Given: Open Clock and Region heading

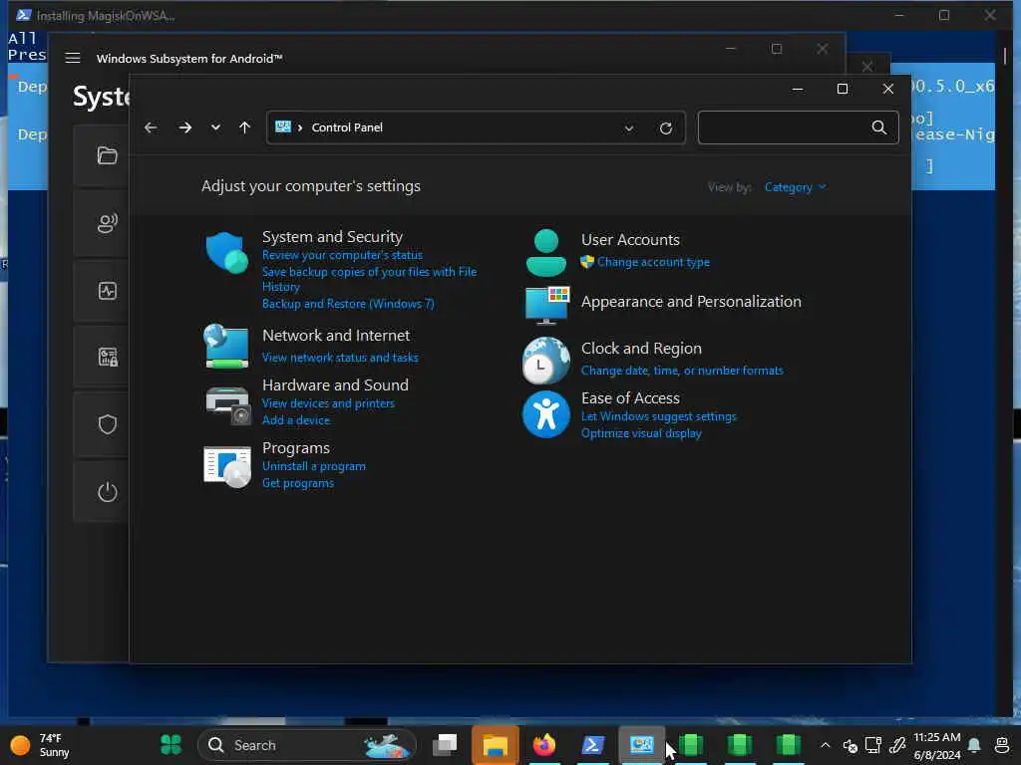Looking at the screenshot, I should pos(641,348).
